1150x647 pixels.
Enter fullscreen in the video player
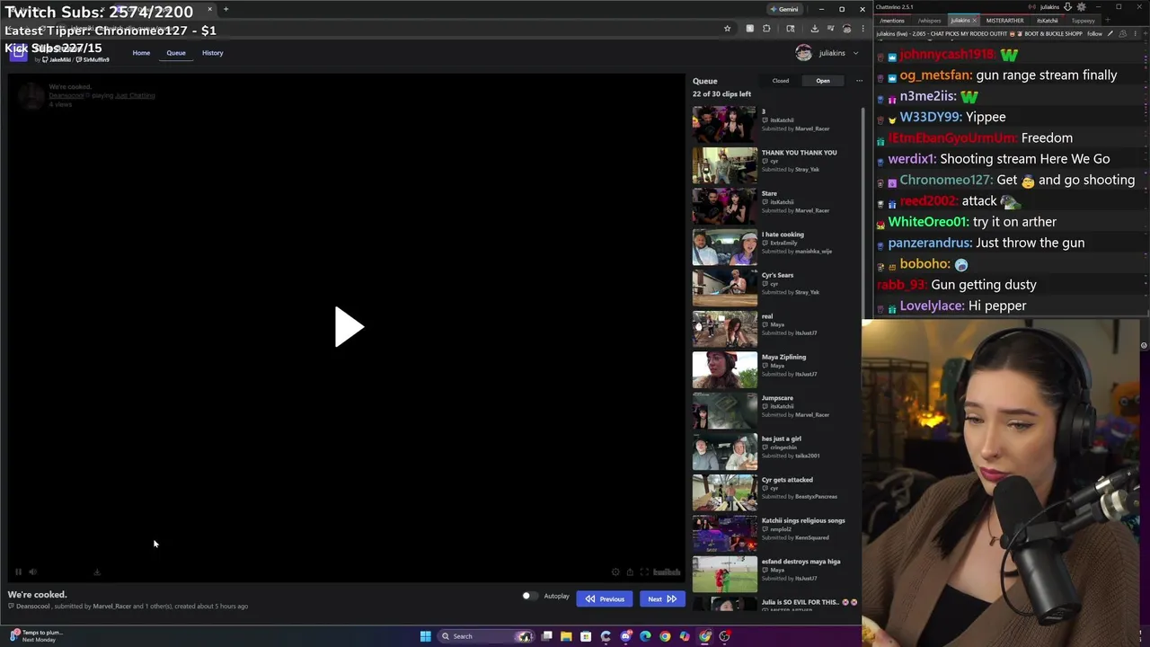click(x=644, y=572)
